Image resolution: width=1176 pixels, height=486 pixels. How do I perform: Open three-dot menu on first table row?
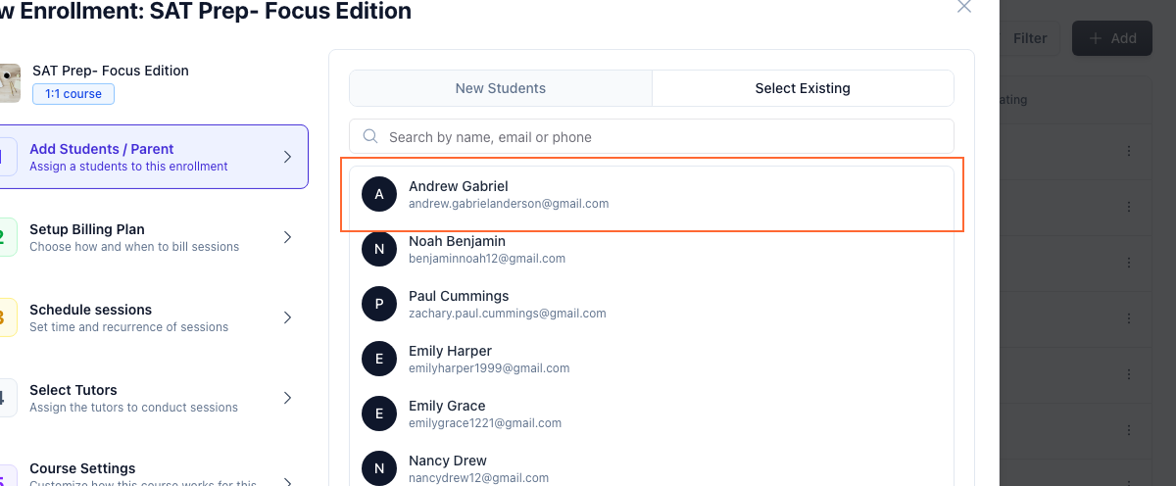click(1129, 151)
